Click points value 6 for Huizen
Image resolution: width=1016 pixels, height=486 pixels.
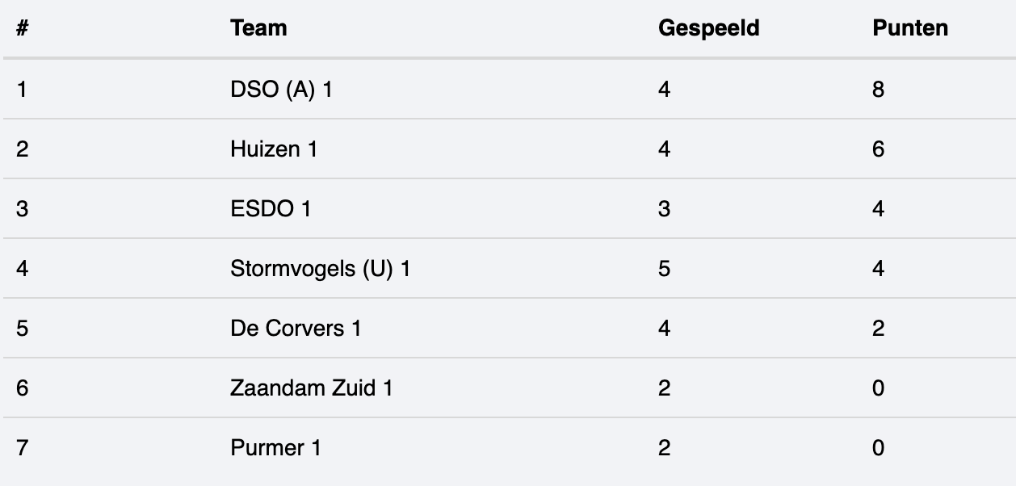tap(878, 149)
